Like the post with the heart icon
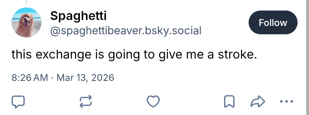The height and width of the screenshot is (115, 309). (153, 101)
